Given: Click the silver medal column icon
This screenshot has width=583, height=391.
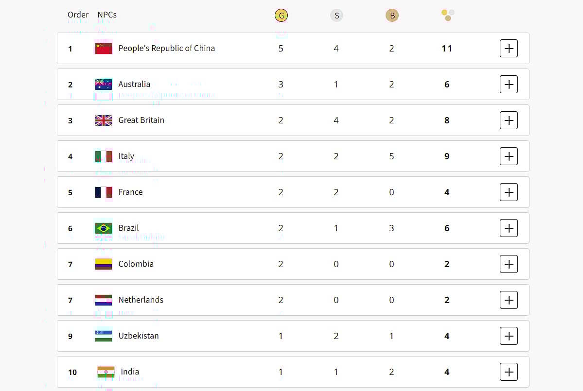Looking at the screenshot, I should pyautogui.click(x=336, y=15).
